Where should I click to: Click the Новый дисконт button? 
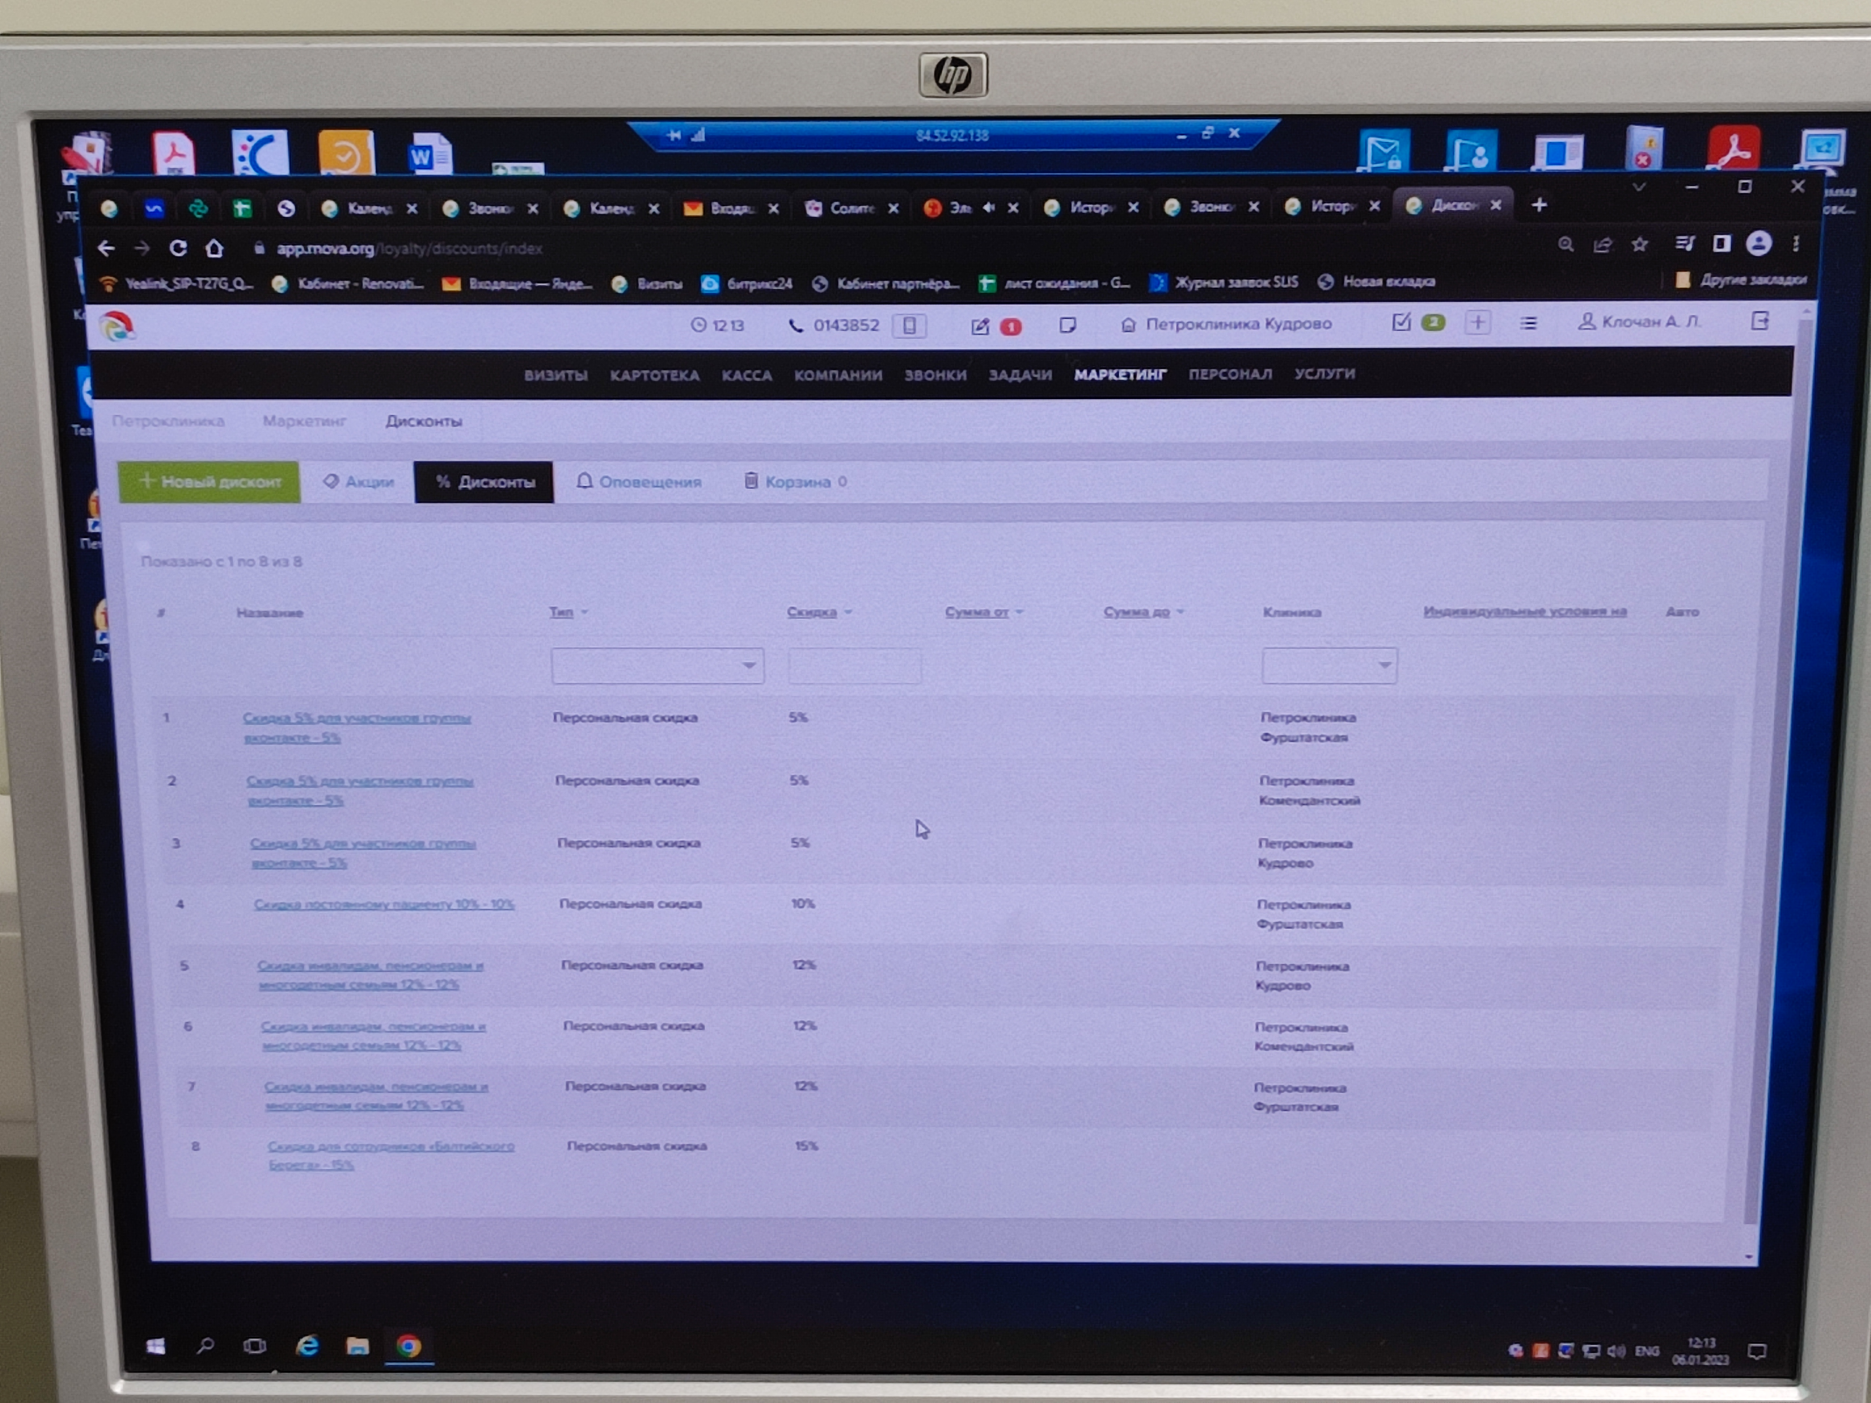[x=209, y=482]
